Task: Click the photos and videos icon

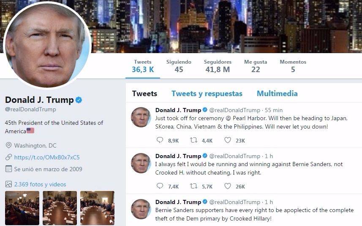Action: (x=8, y=184)
